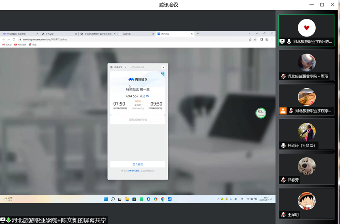Click the end time 09:50
This screenshot has width=340, height=224.
[x=156, y=104]
